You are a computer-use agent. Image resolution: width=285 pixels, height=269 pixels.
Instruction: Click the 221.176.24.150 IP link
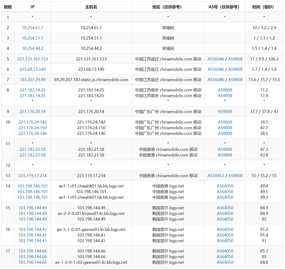[x=33, y=128]
